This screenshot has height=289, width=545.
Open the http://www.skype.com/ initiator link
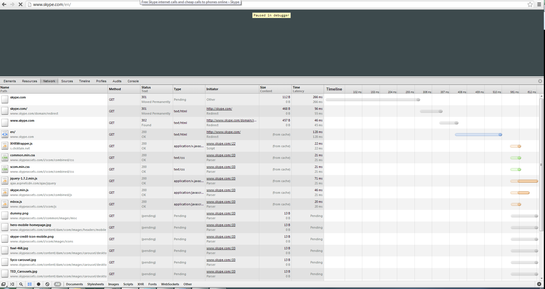point(224,132)
